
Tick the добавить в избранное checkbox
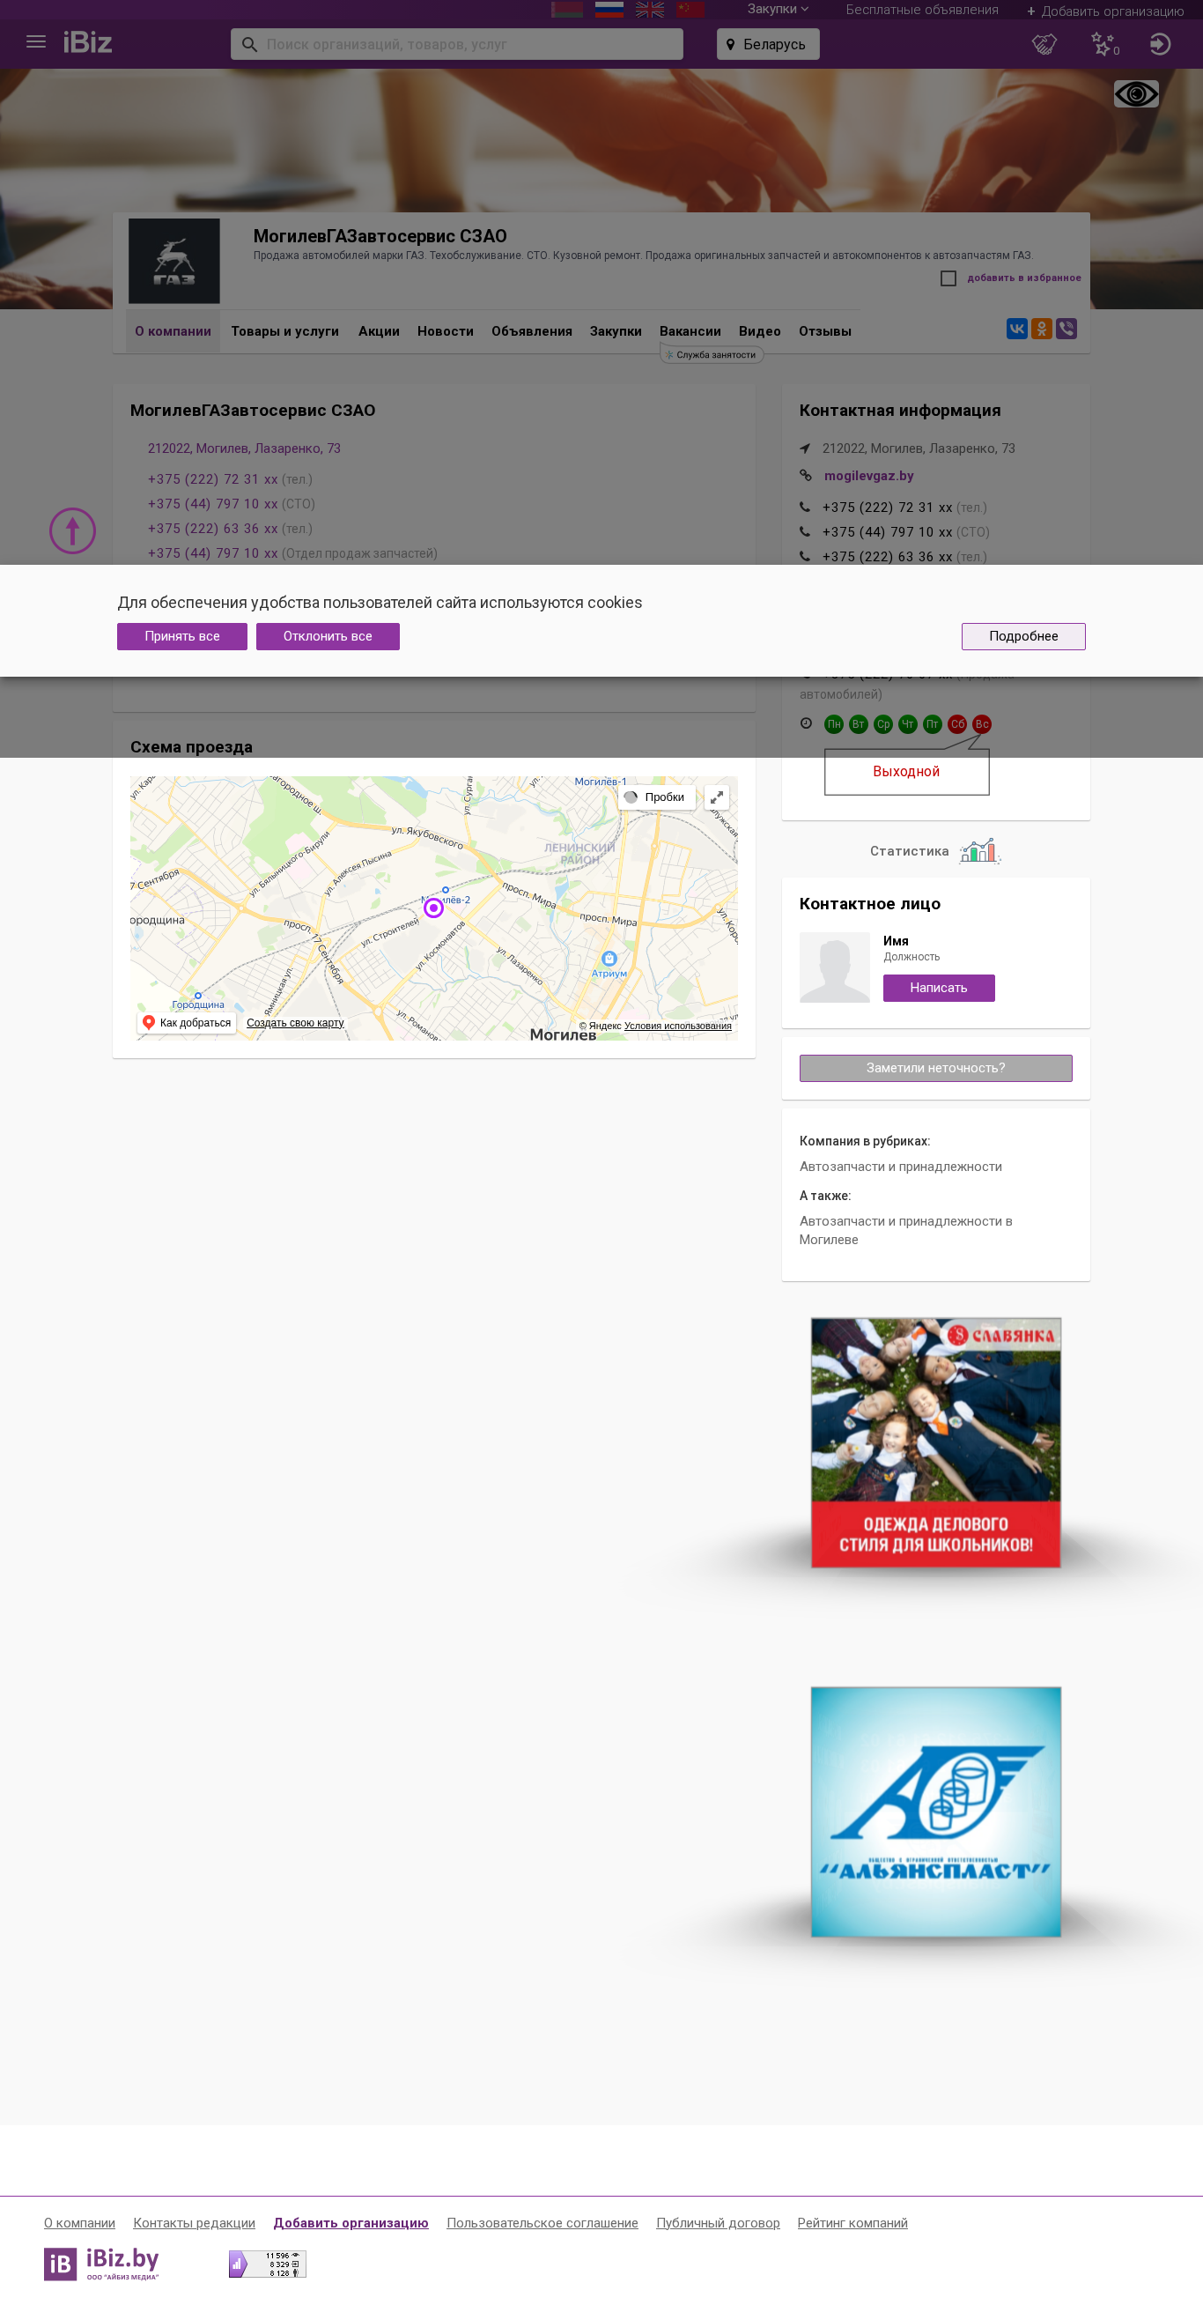(948, 278)
